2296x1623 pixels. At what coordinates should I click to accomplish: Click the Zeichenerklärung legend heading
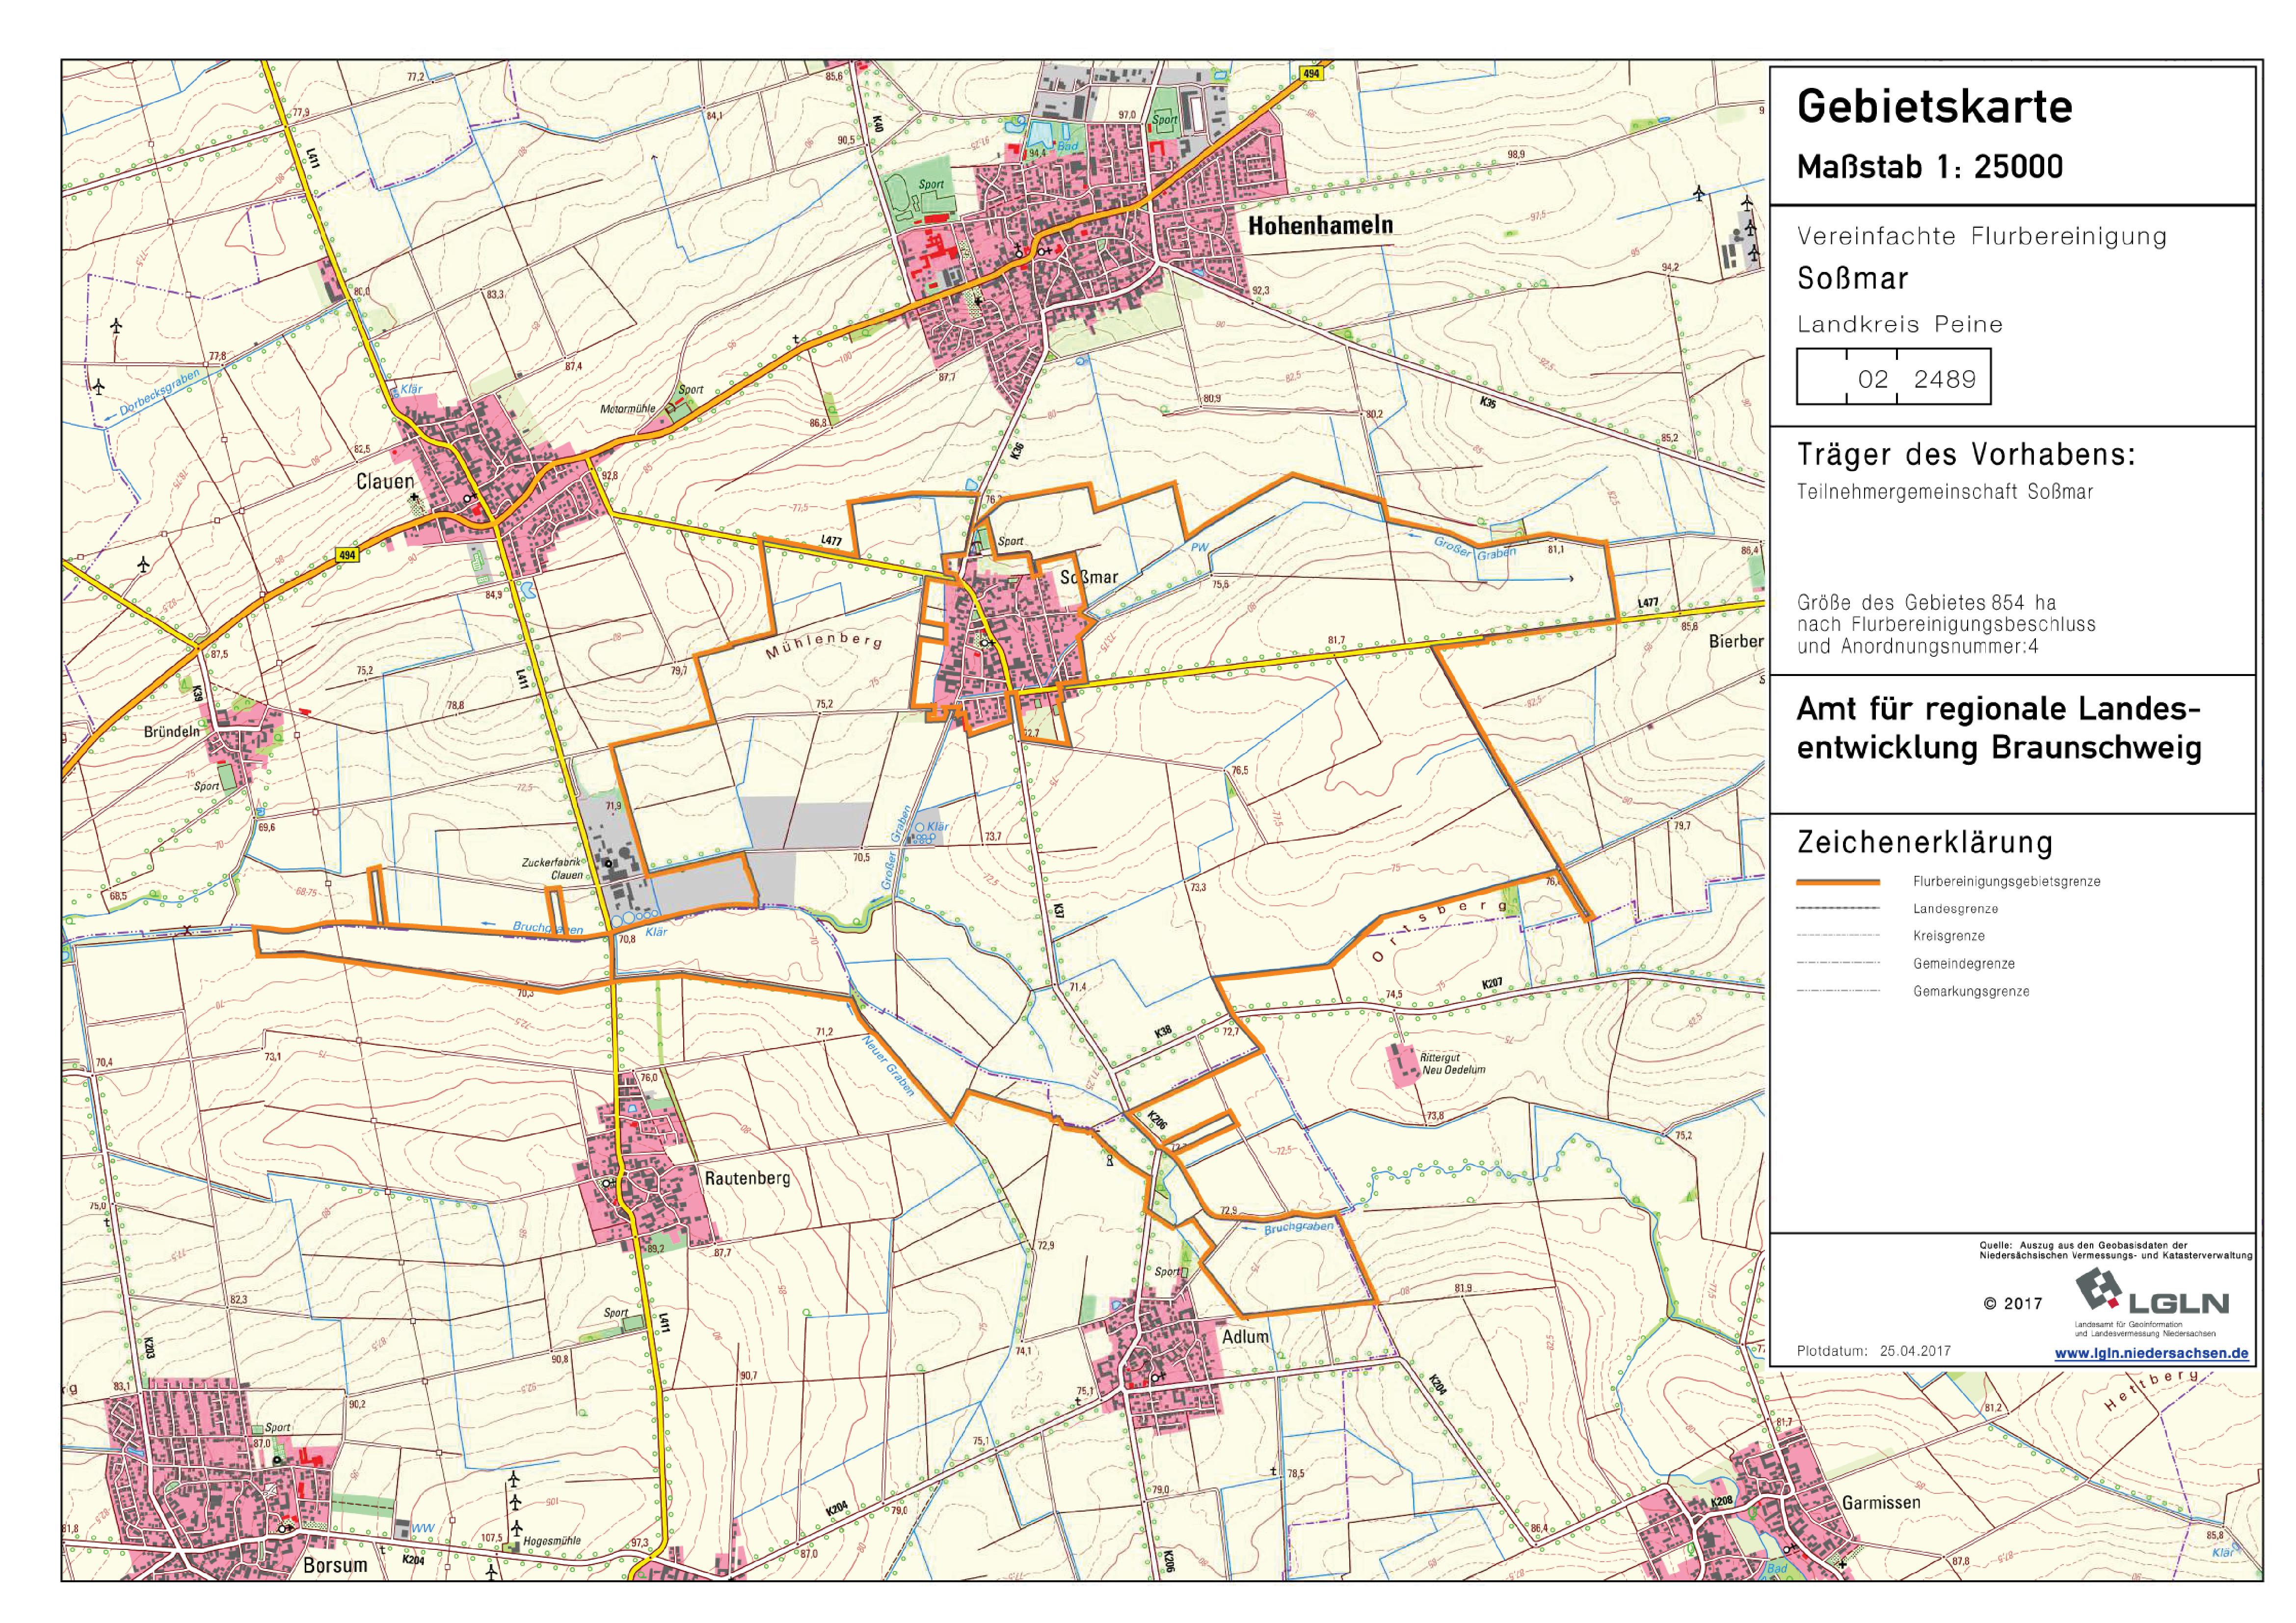click(x=1924, y=843)
